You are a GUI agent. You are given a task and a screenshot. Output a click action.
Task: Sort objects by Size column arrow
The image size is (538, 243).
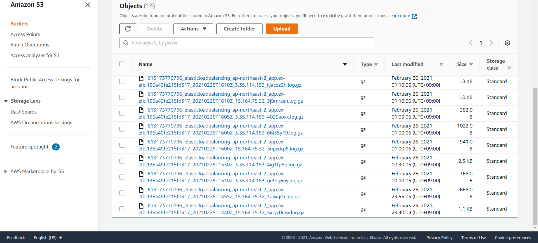471,64
